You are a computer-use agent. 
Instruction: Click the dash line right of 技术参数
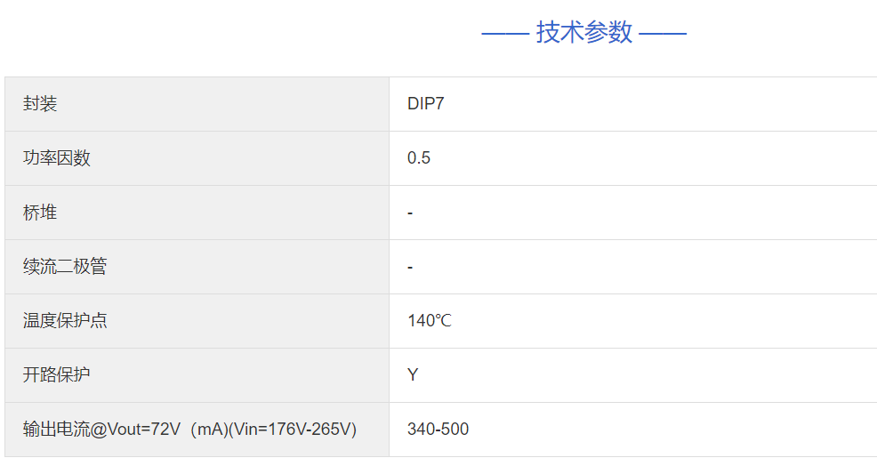tap(663, 34)
